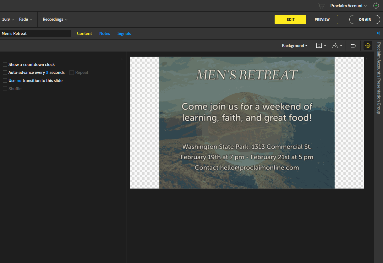Image resolution: width=383 pixels, height=263 pixels.
Task: Select EDIT mode
Action: [x=291, y=19]
